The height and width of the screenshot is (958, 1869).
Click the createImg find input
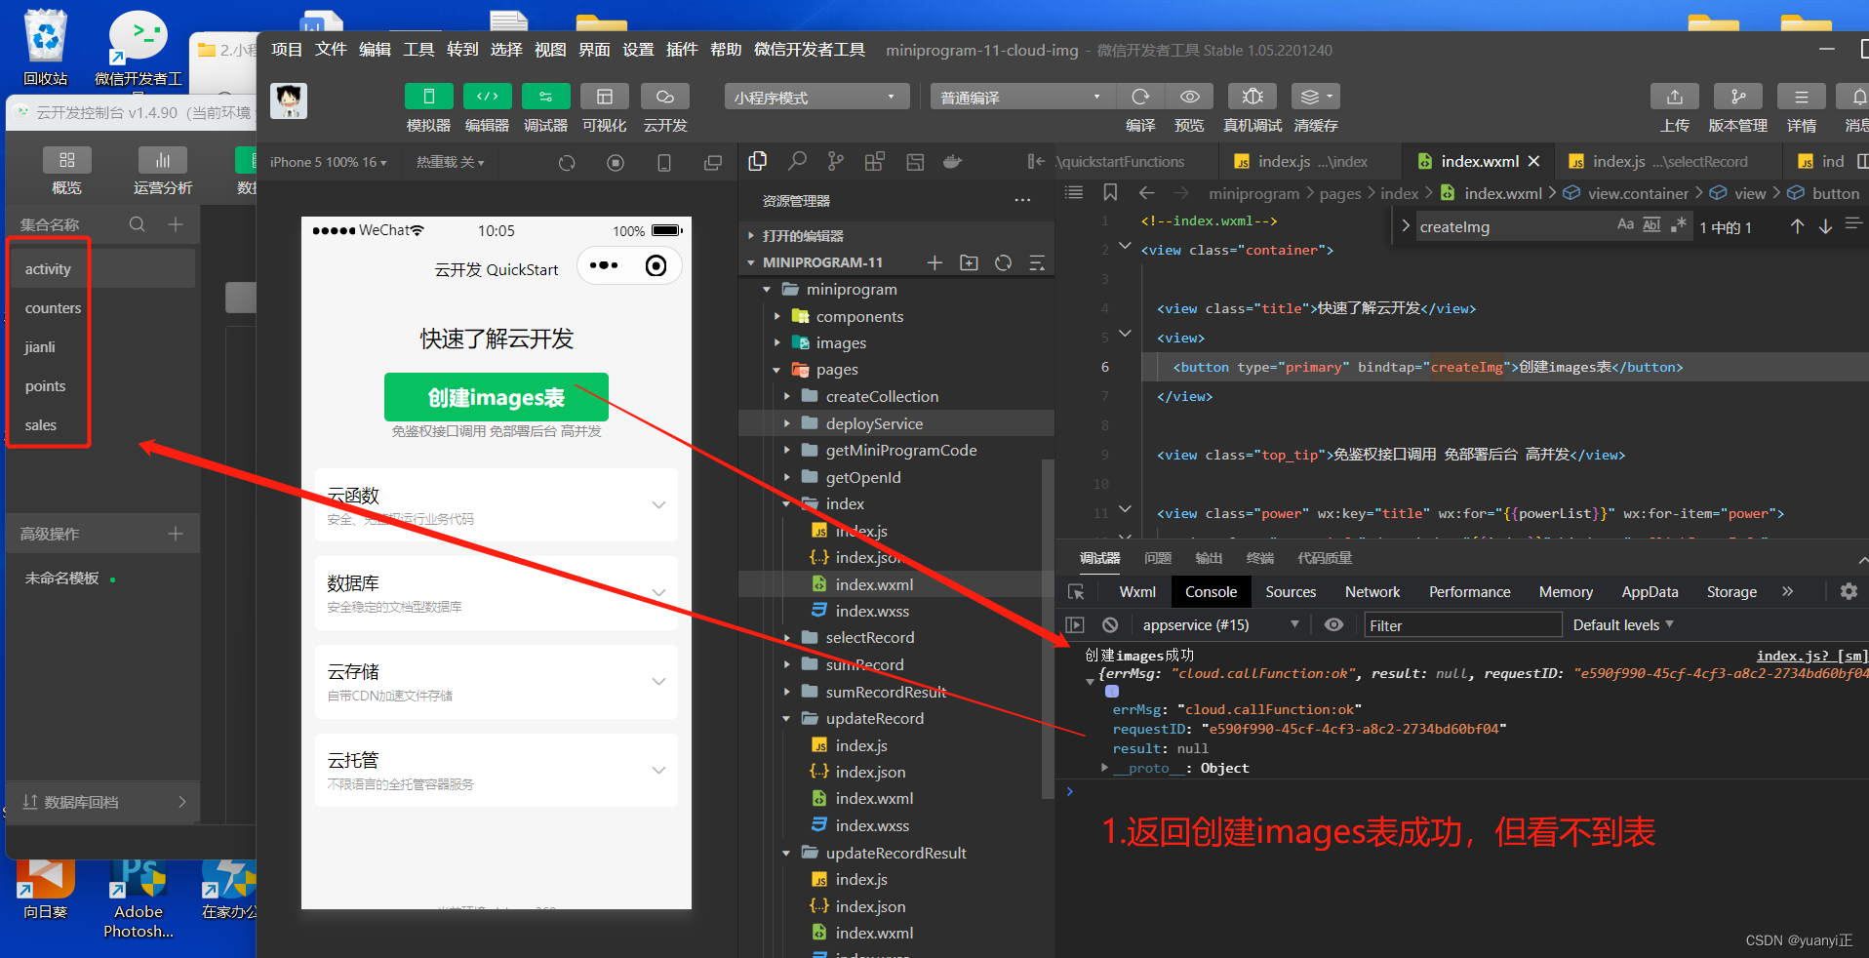pyautogui.click(x=1512, y=226)
